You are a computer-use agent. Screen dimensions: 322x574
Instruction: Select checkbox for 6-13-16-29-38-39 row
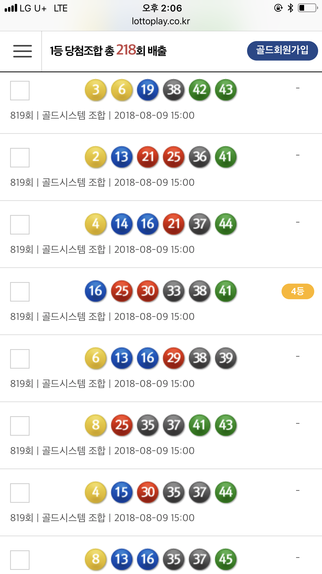point(20,359)
